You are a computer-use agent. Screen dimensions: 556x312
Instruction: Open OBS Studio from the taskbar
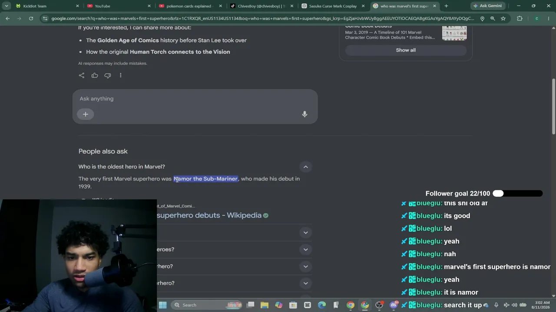pos(379,305)
